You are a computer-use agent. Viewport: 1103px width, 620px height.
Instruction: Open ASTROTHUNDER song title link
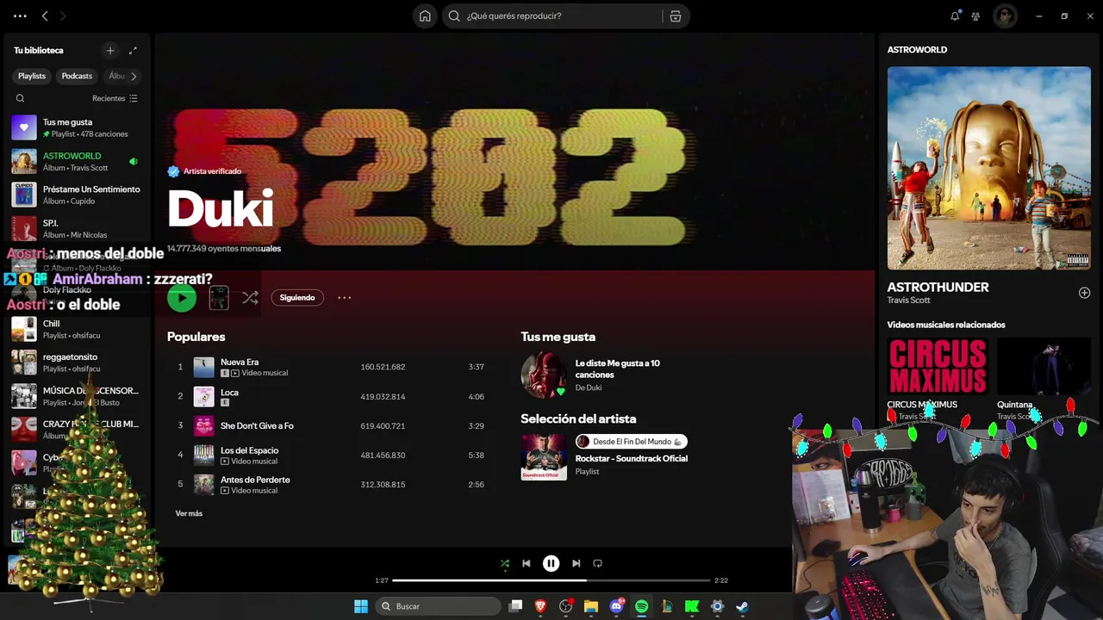pos(938,287)
